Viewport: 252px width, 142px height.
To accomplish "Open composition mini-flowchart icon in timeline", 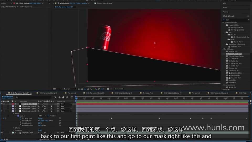I will (55, 97).
